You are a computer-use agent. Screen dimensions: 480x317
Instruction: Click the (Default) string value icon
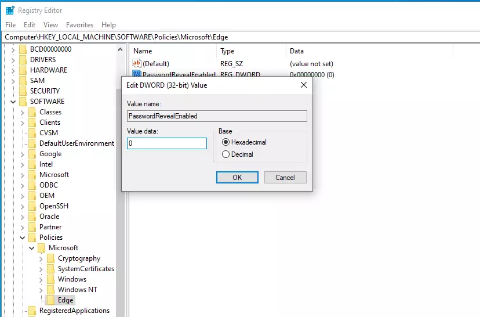pos(137,63)
